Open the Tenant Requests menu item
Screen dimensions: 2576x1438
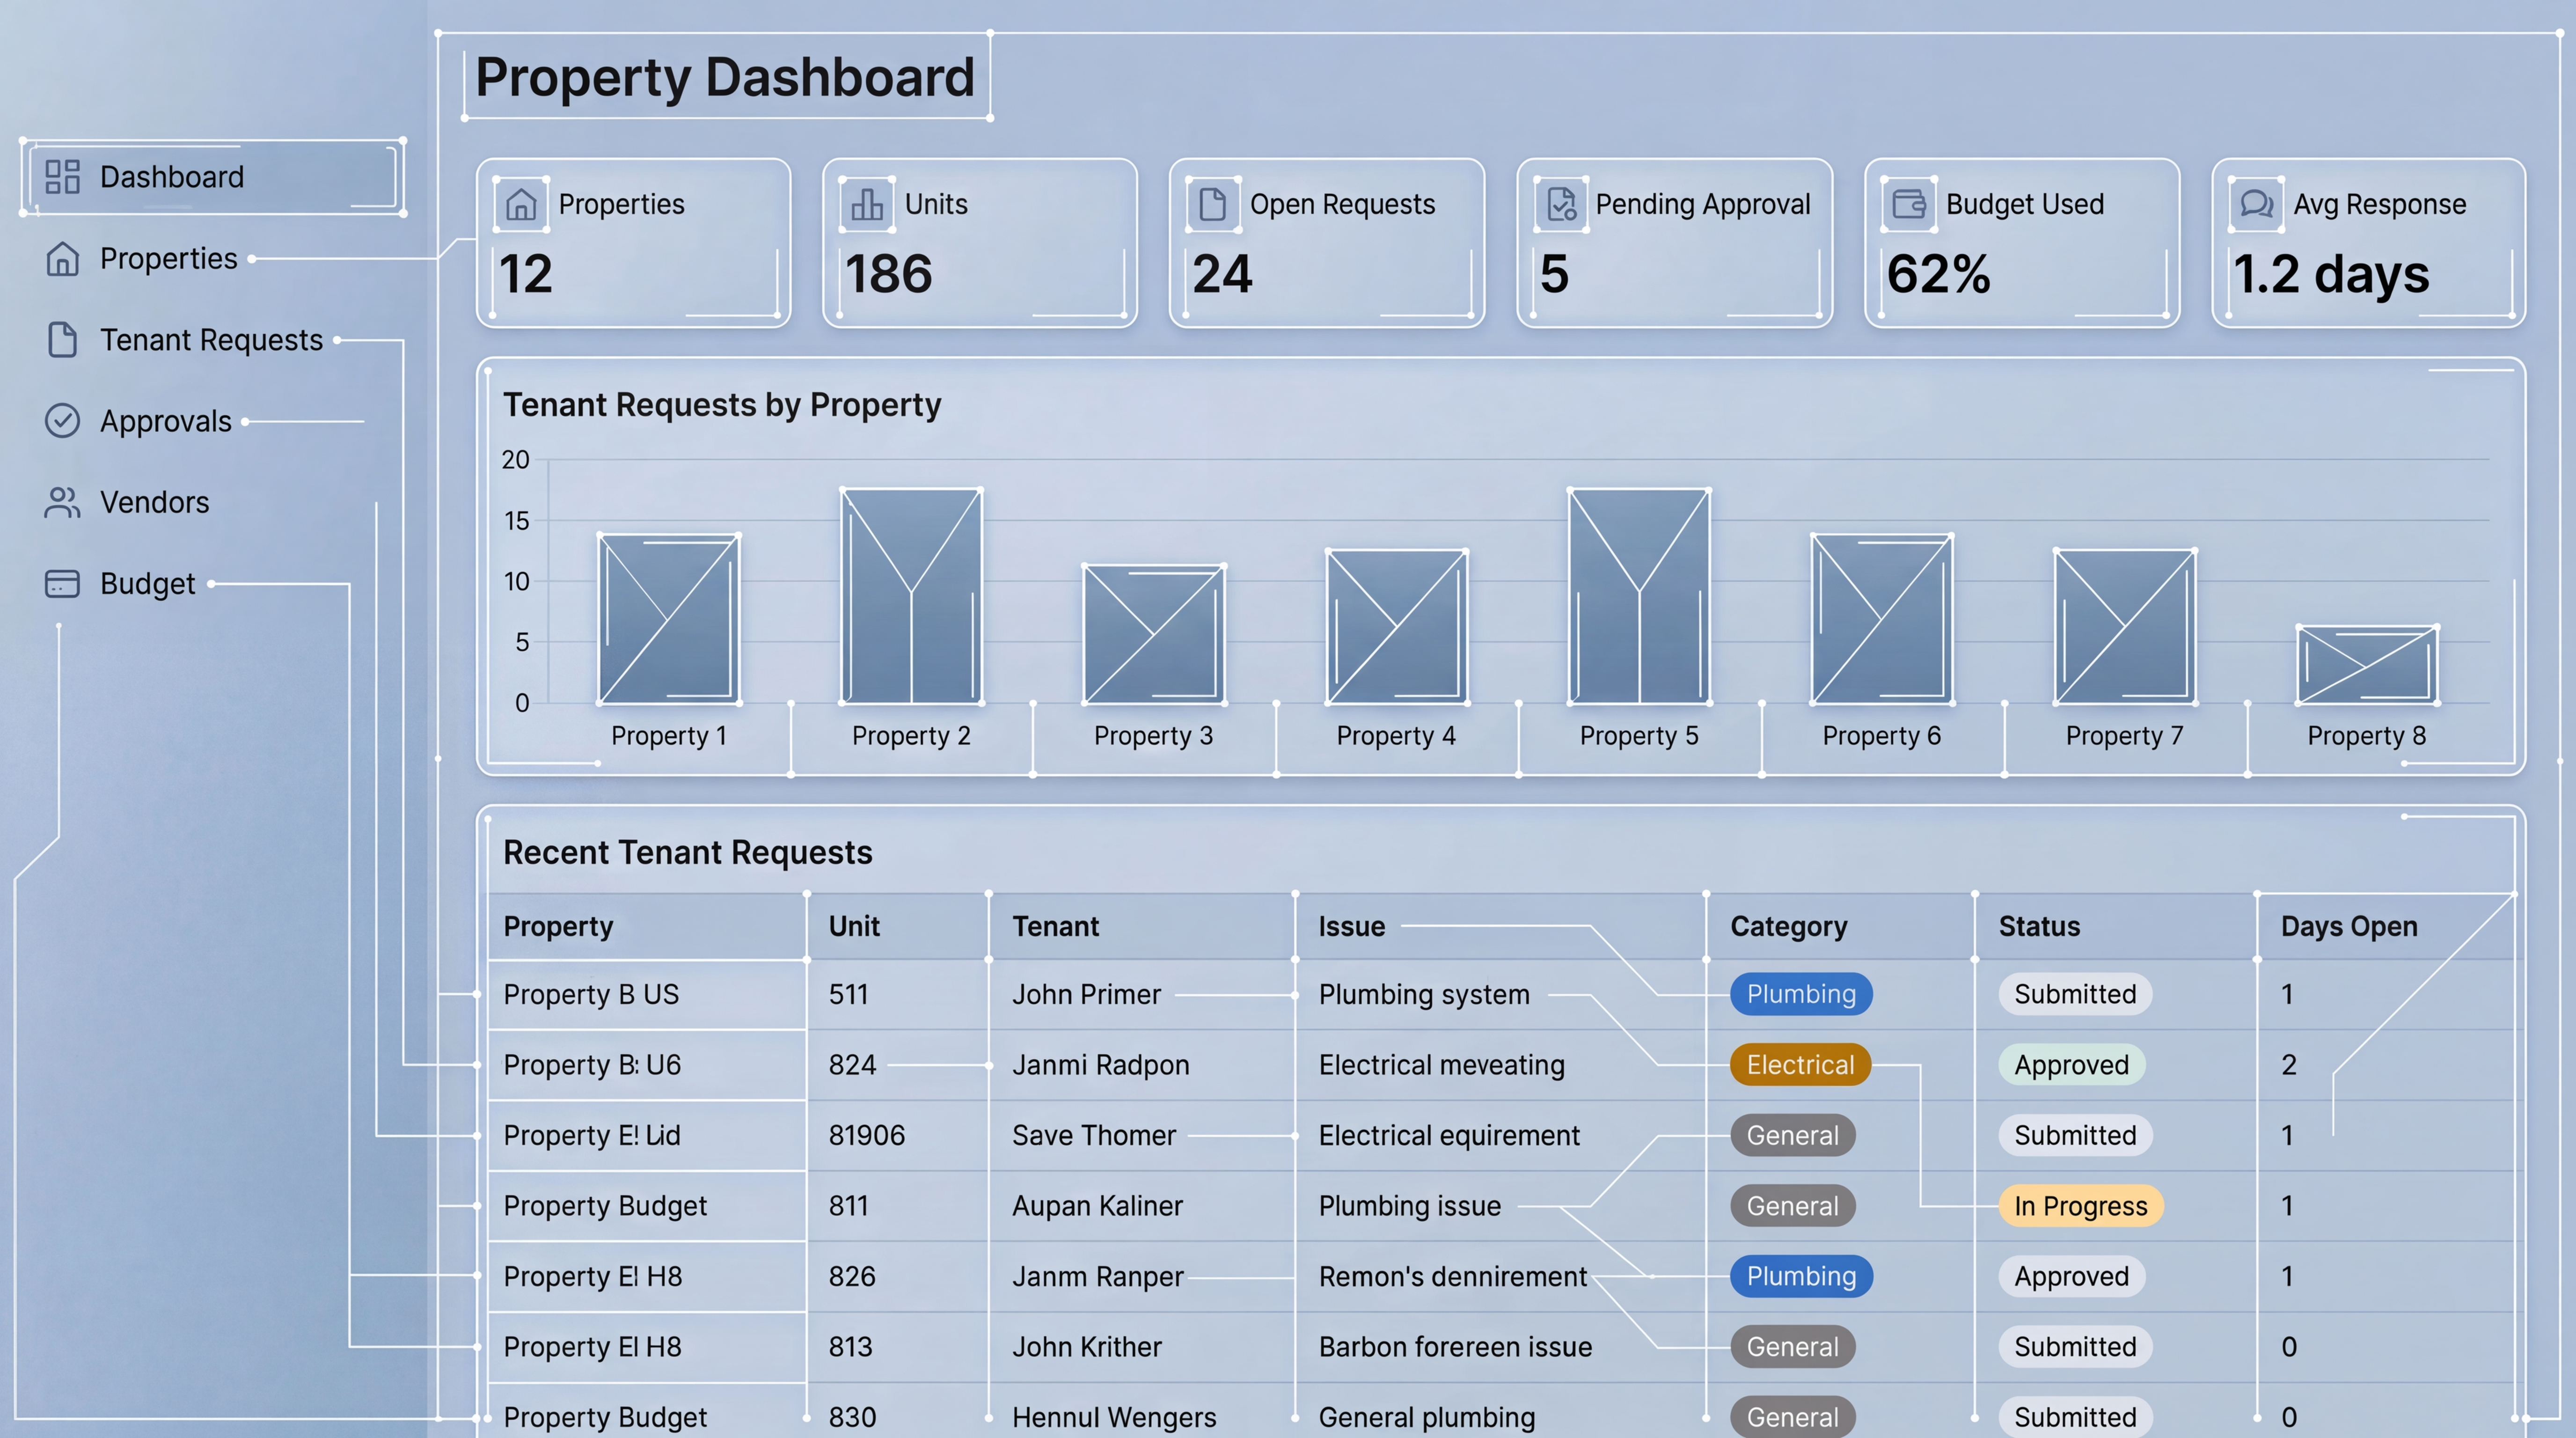pyautogui.click(x=211, y=340)
